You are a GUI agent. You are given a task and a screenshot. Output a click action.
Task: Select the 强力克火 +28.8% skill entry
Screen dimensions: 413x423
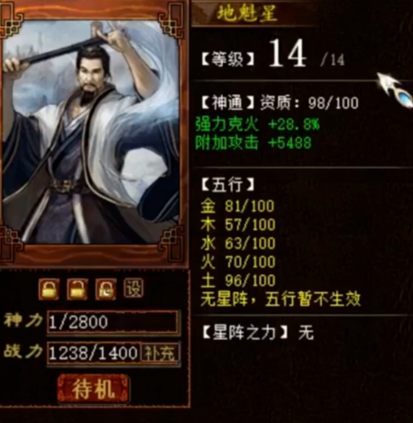point(257,124)
